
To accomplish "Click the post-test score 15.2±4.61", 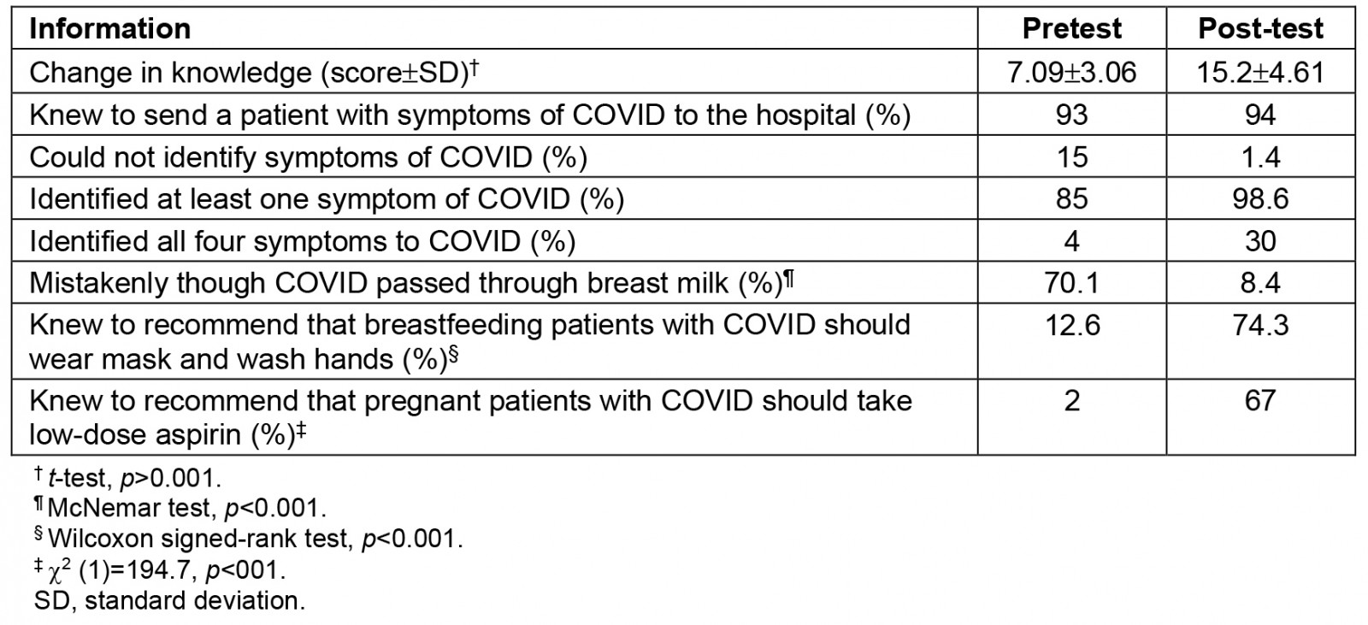I will coord(1260,72).
